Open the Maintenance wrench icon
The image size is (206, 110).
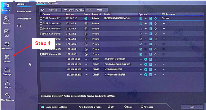pyautogui.click(x=8, y=96)
